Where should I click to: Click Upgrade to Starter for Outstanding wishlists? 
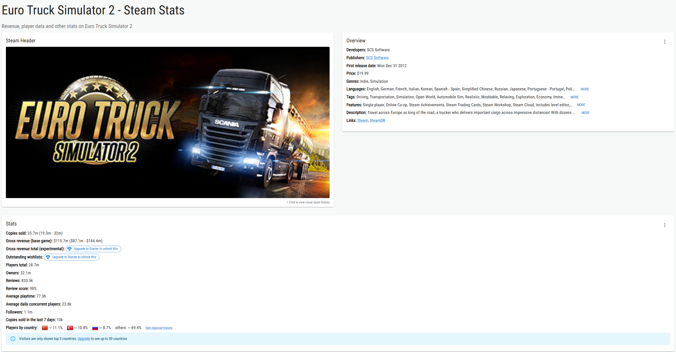pos(72,257)
